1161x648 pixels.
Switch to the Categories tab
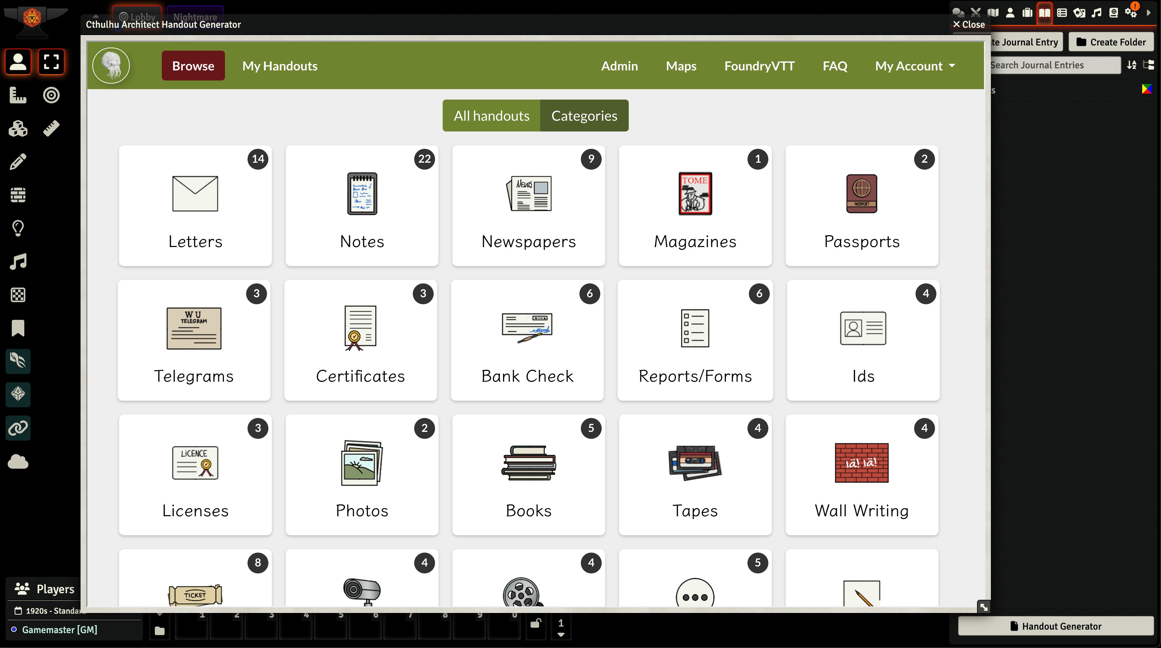[584, 115]
